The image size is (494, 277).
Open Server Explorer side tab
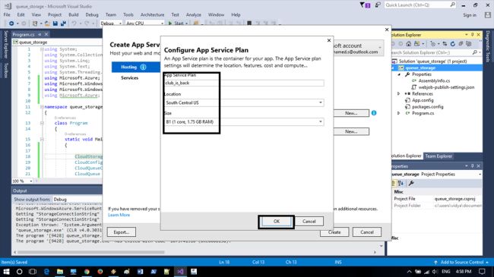[x=5, y=44]
